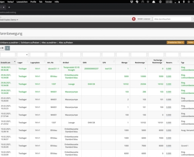Click the cloud upload menu bar icon
The image size is (194, 157).
[137, 2]
